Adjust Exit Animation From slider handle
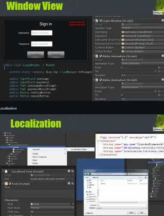The height and width of the screenshot is (216, 164). 155,91
